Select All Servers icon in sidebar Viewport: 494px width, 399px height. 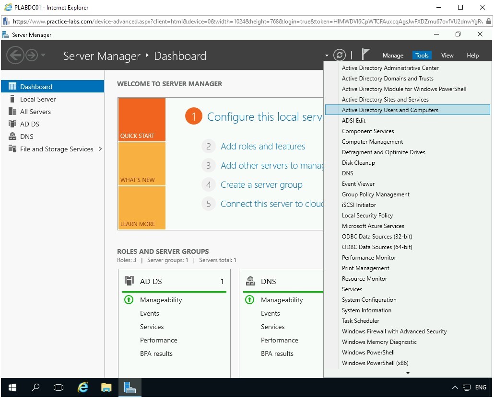(x=12, y=112)
